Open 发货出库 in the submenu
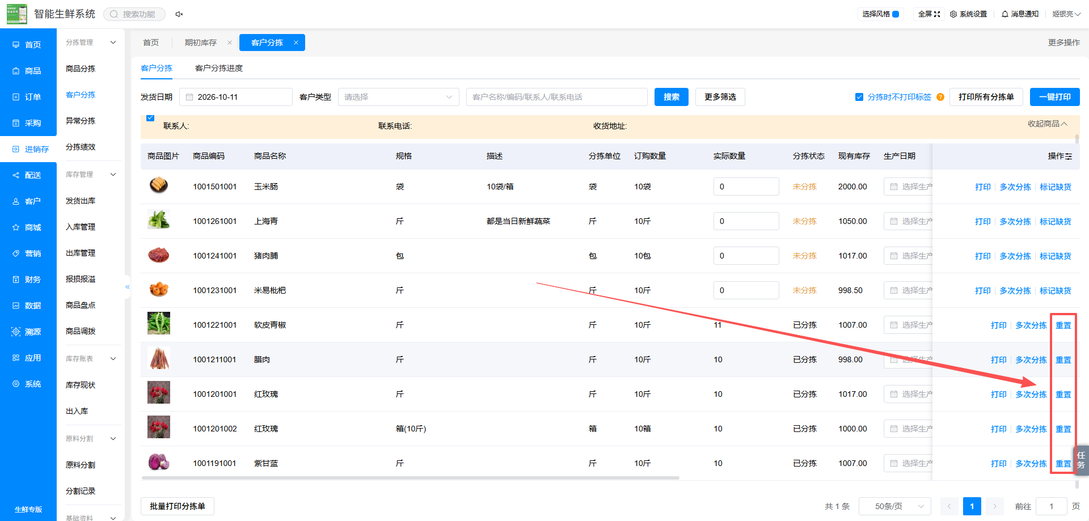Viewport: 1089px width, 521px height. (81, 201)
